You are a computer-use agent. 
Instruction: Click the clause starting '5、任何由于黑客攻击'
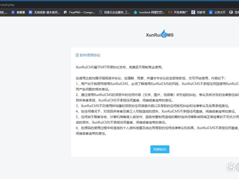(157, 120)
